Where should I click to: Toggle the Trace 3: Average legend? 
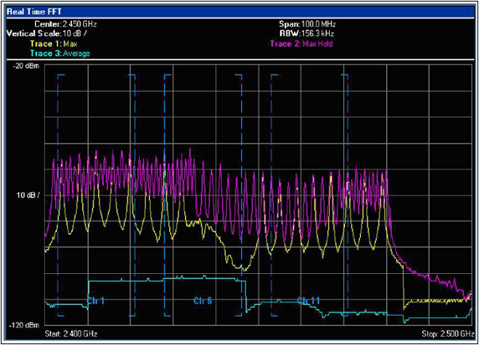coord(61,53)
